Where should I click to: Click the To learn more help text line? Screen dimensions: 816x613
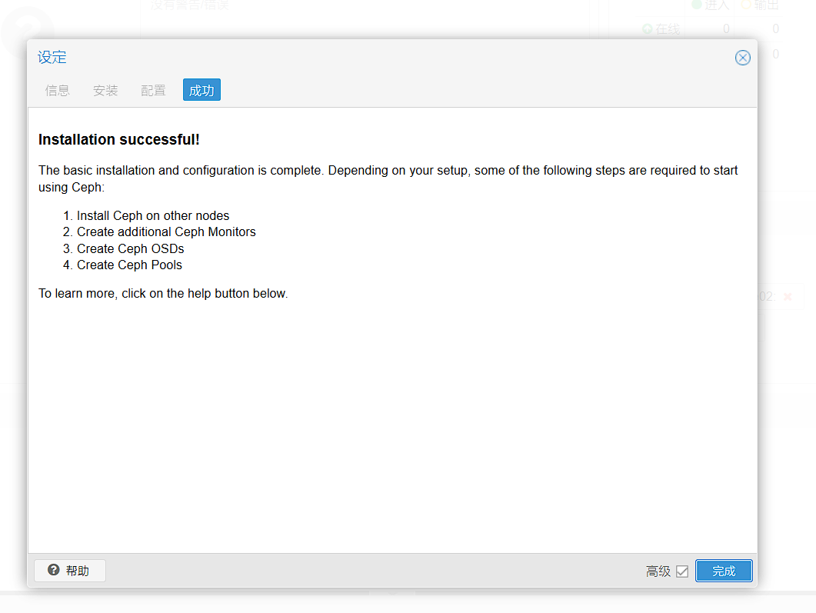coord(163,294)
